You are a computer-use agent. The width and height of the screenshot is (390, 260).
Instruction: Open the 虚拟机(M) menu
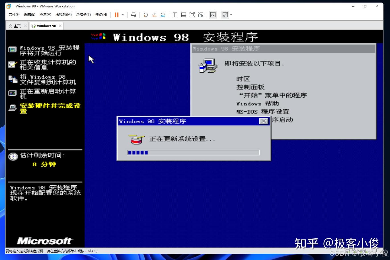63,15
